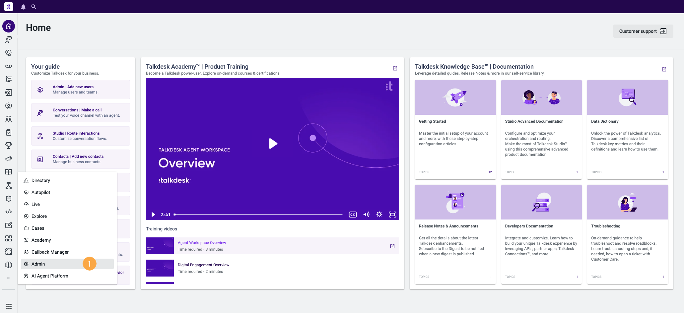Image resolution: width=684 pixels, height=313 pixels.
Task: Enter fullscreen for the video
Action: (392, 215)
